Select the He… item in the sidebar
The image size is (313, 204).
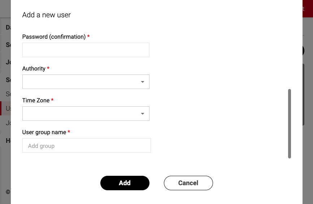pos(8,141)
